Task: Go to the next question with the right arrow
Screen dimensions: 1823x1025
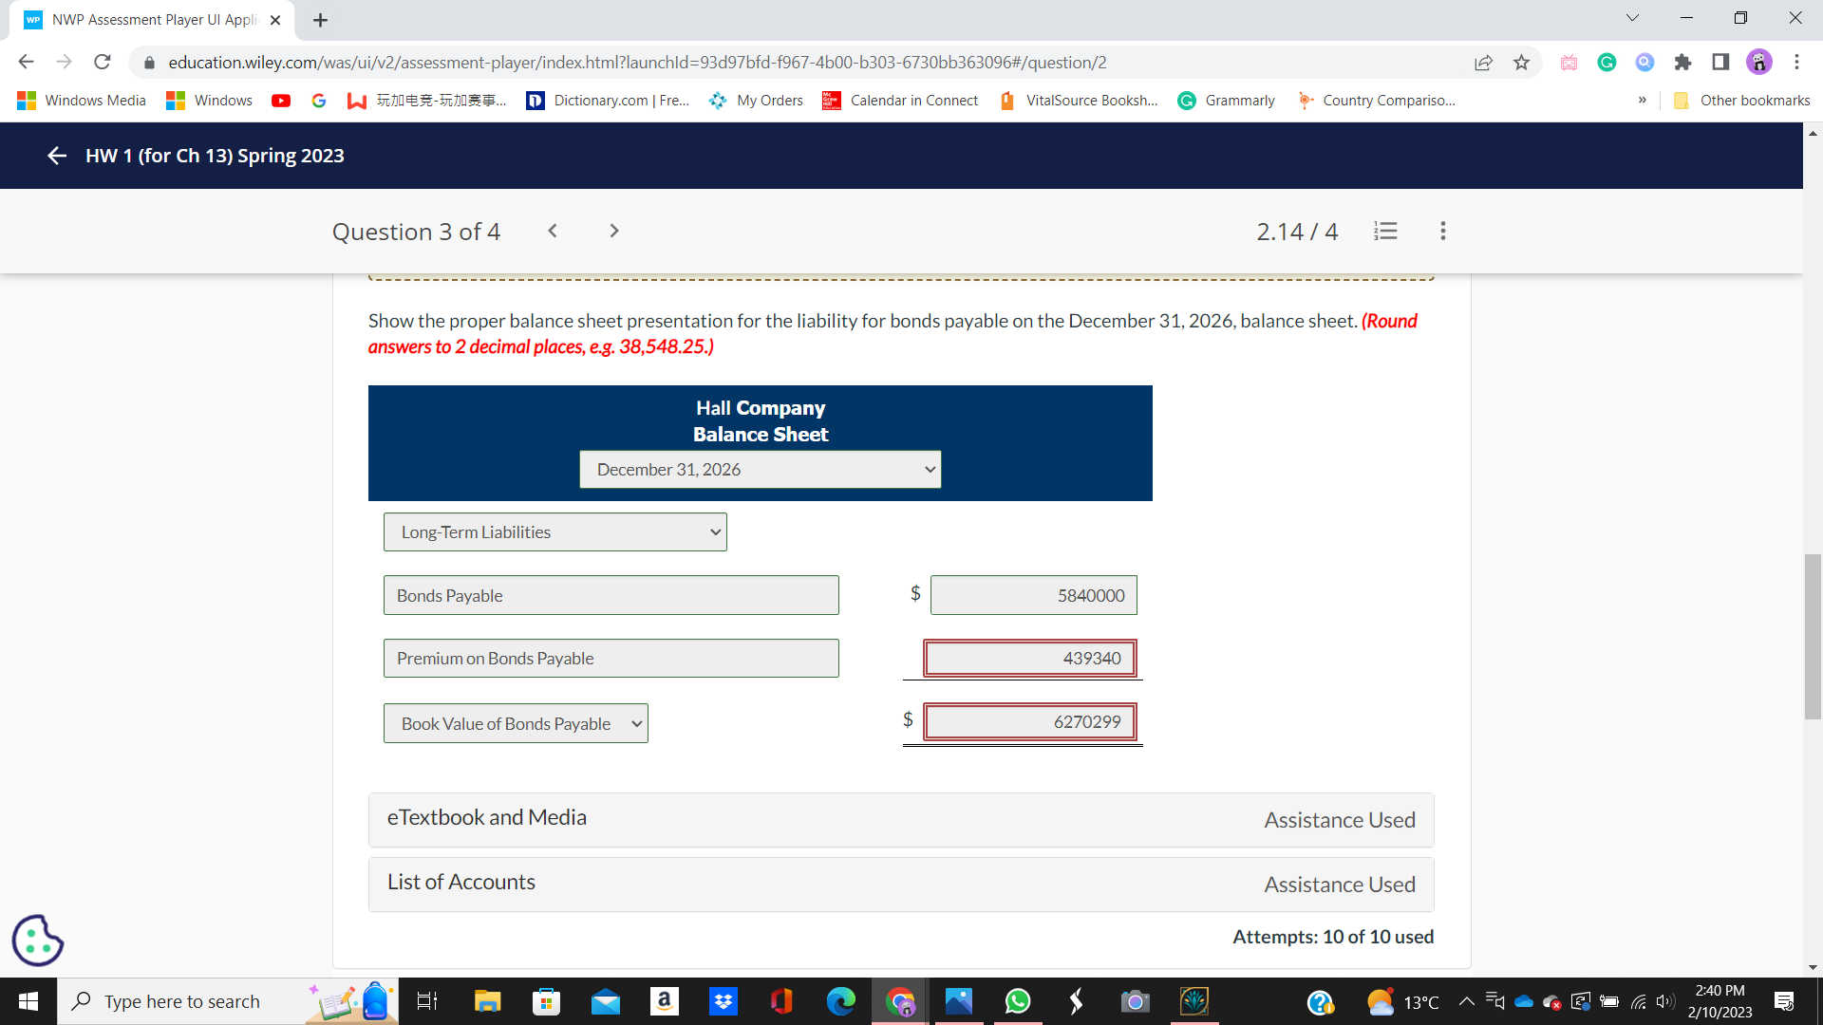Action: click(613, 231)
